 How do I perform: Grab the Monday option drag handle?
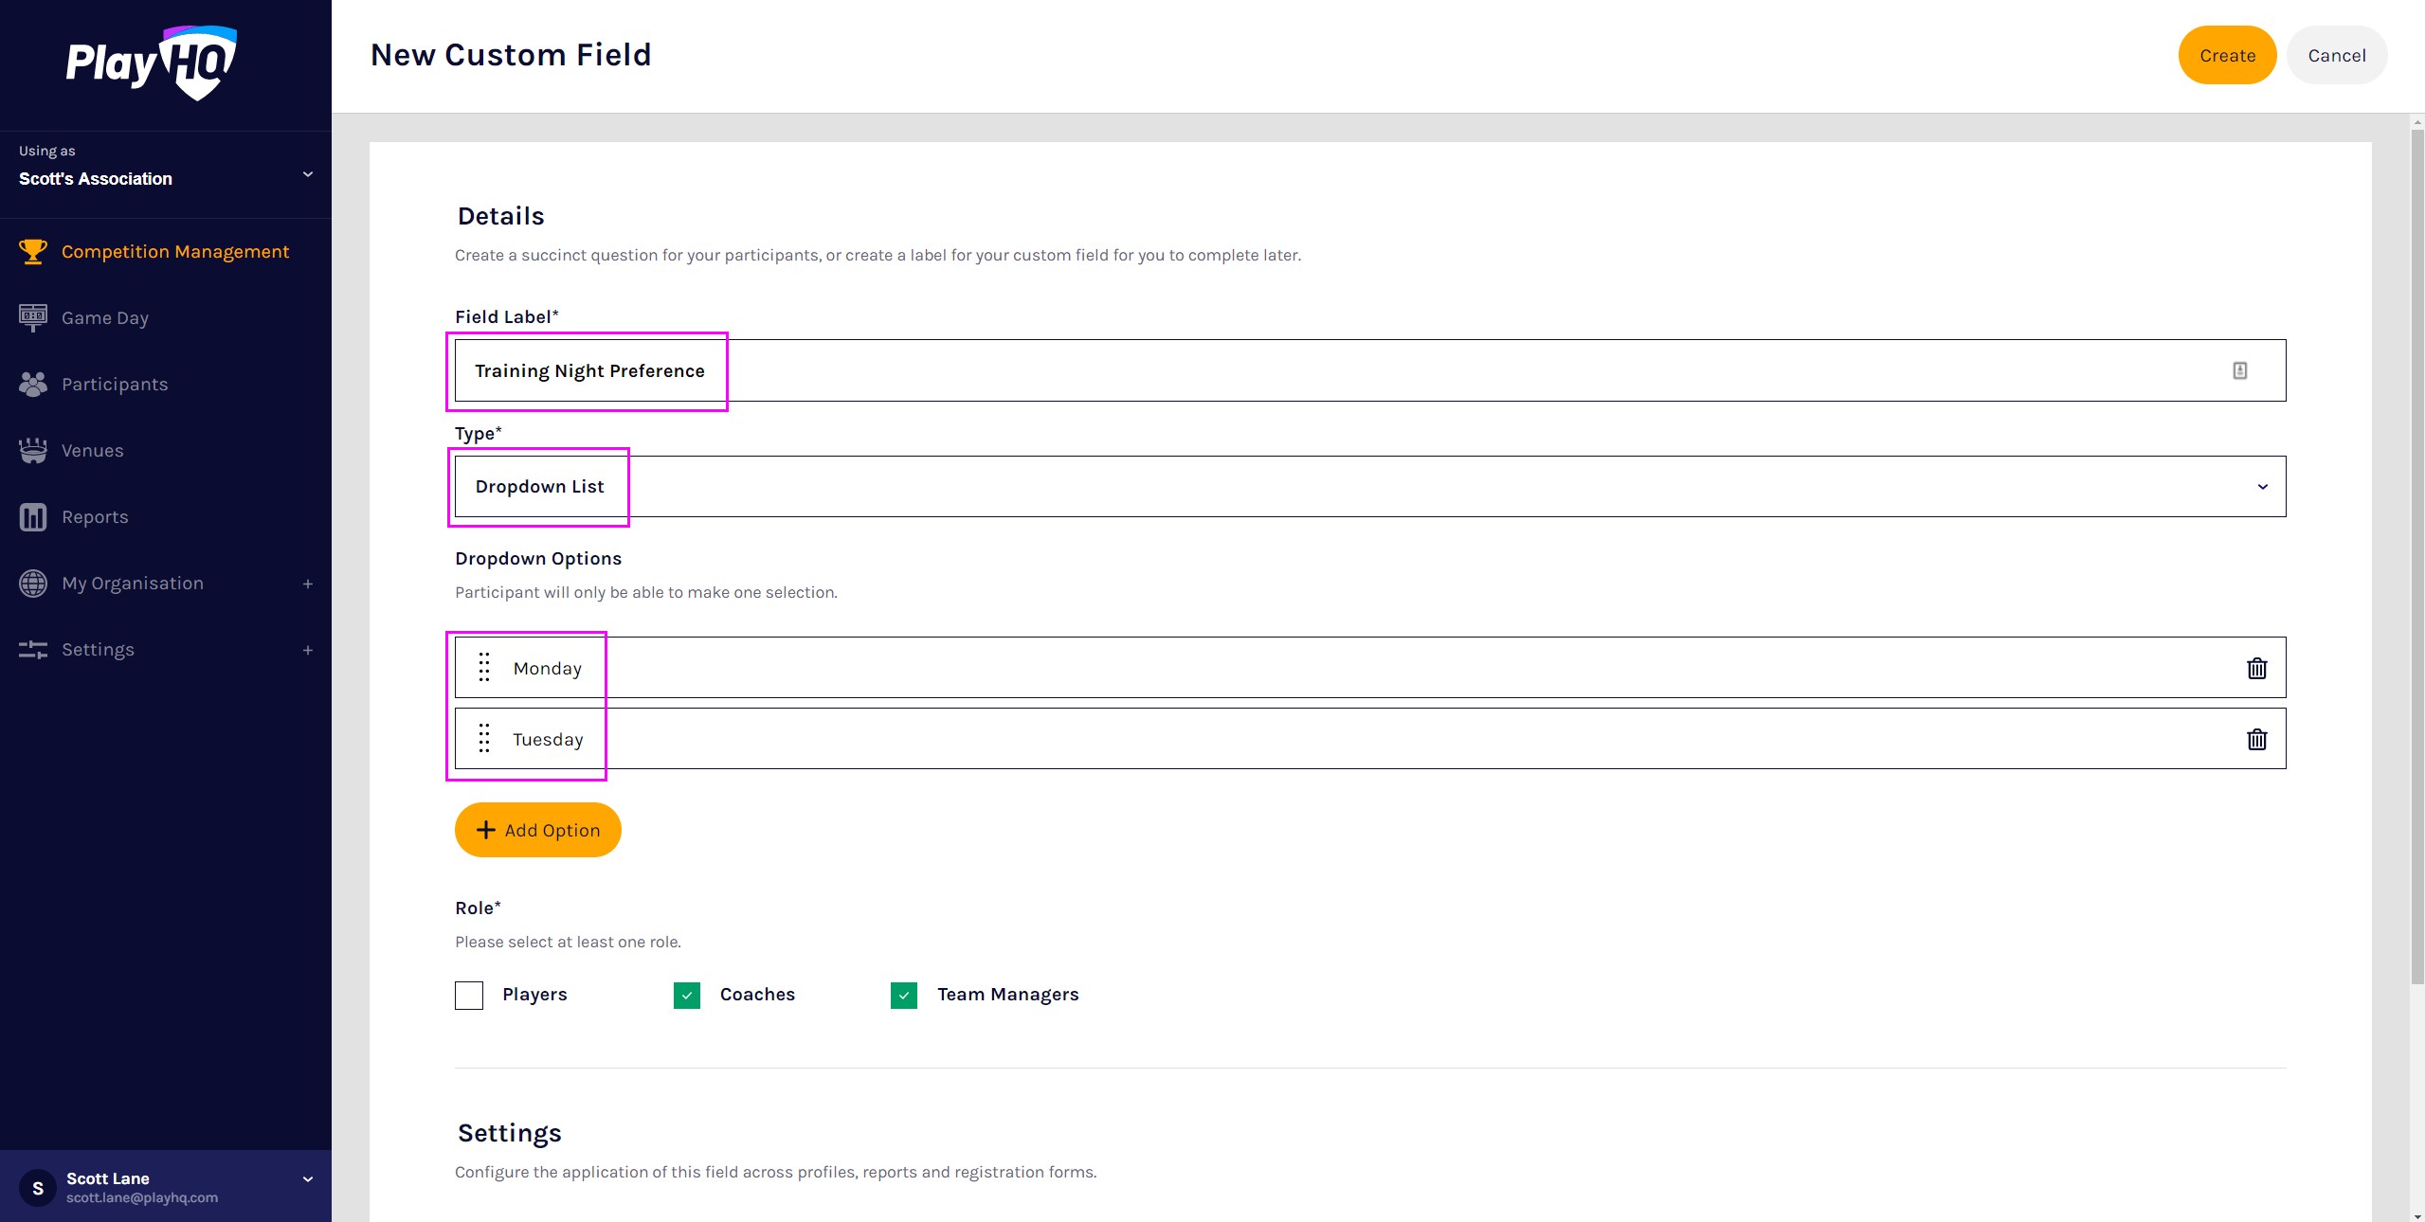pos(484,667)
